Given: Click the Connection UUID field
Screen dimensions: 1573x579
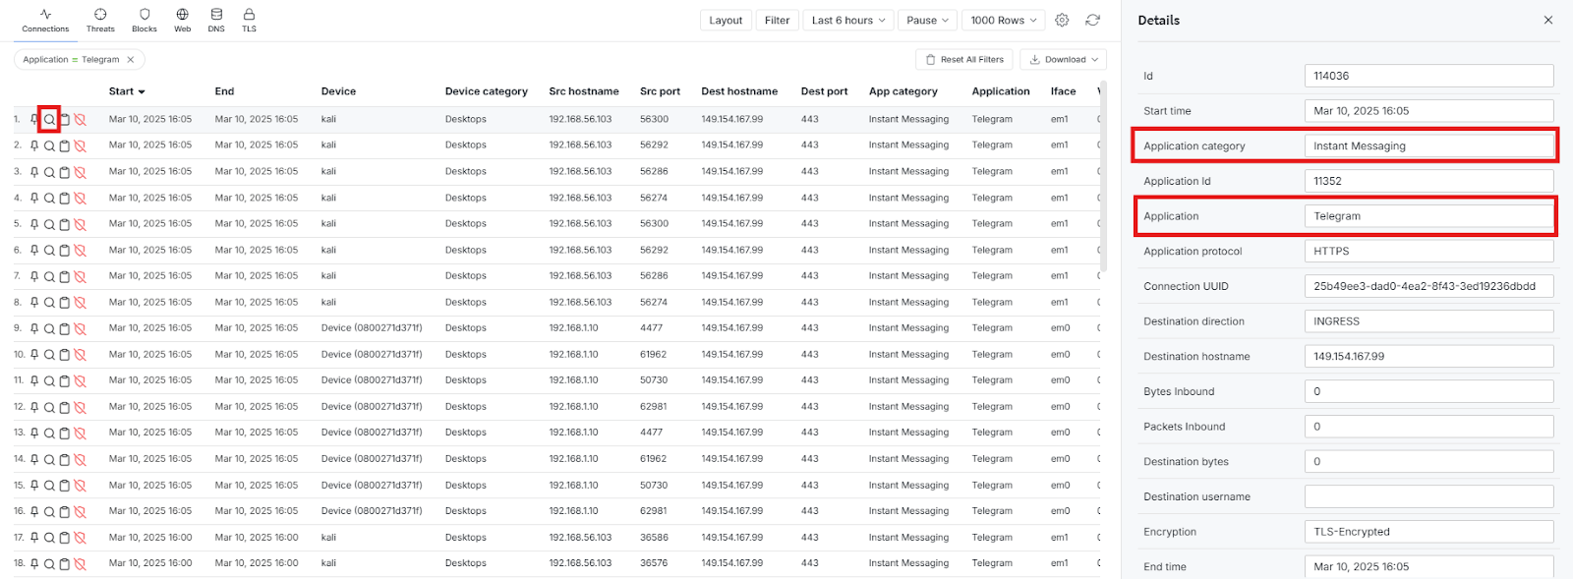Looking at the screenshot, I should 1428,286.
